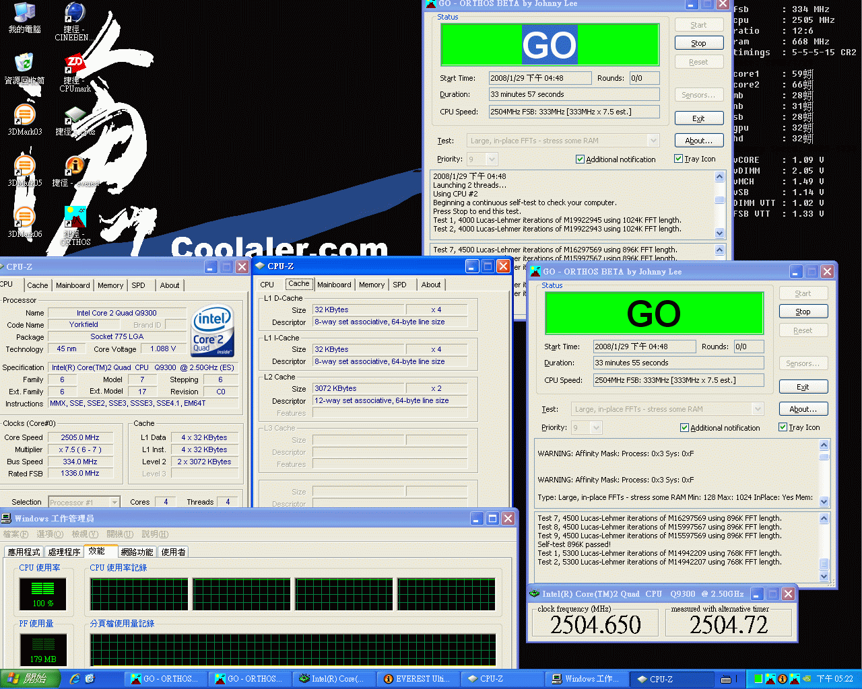The image size is (862, 689).
Task: Click the front ORTHOS window title icon
Action: 535,271
